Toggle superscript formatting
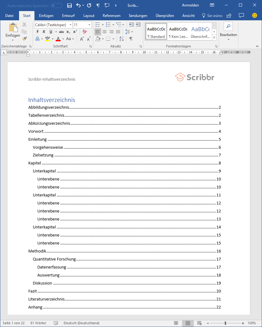 [75, 32]
